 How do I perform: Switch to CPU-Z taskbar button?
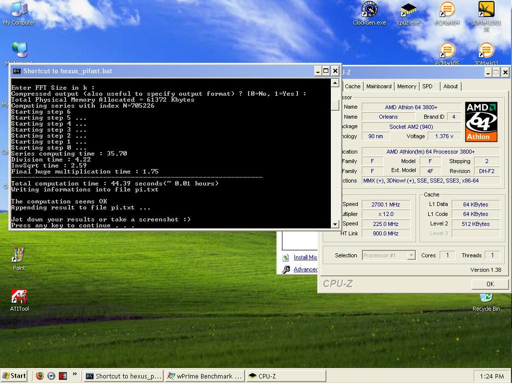coord(286,376)
